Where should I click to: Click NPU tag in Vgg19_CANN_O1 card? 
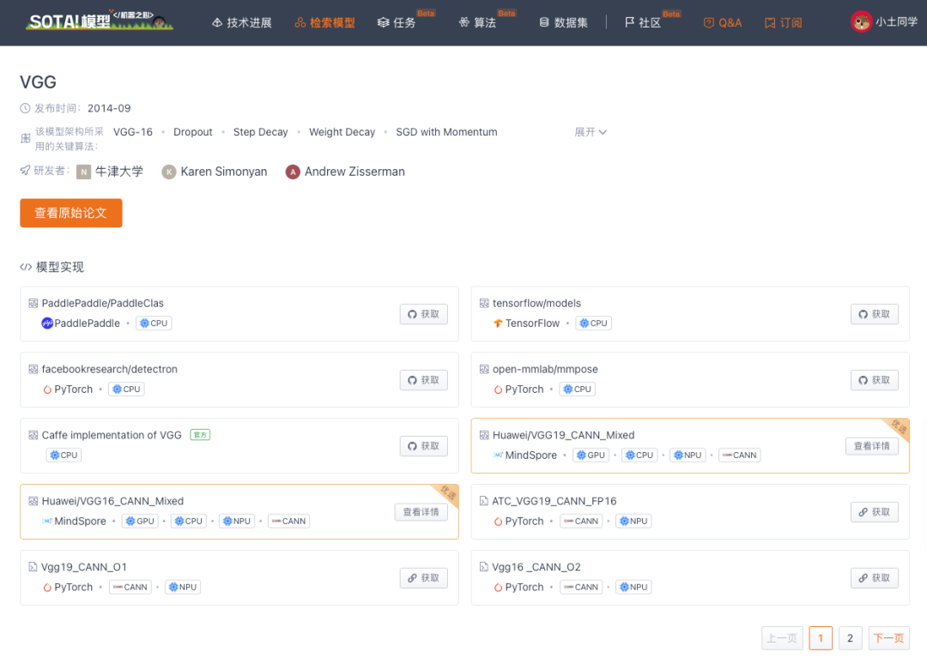click(x=183, y=587)
